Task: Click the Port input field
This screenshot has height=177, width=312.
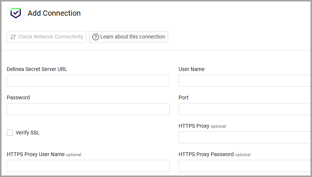Action: point(244,109)
